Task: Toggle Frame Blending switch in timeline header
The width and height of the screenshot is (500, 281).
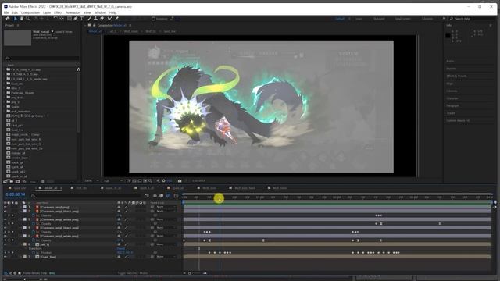Action: click(x=162, y=196)
